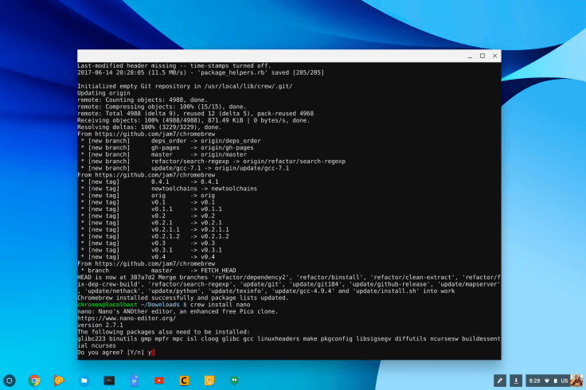Launch Hangouts from the shelf
Viewport: 586px width, 390px height.
click(x=233, y=380)
